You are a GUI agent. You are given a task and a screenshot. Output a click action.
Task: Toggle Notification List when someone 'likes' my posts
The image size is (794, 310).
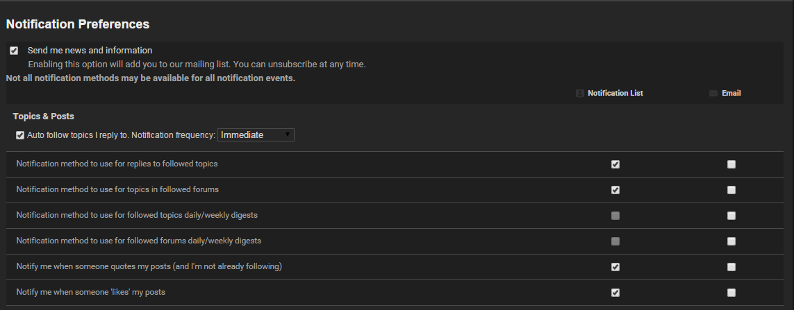coord(615,293)
